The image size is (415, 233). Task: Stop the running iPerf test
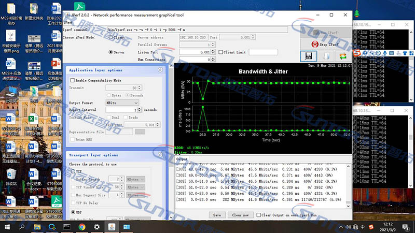click(326, 45)
